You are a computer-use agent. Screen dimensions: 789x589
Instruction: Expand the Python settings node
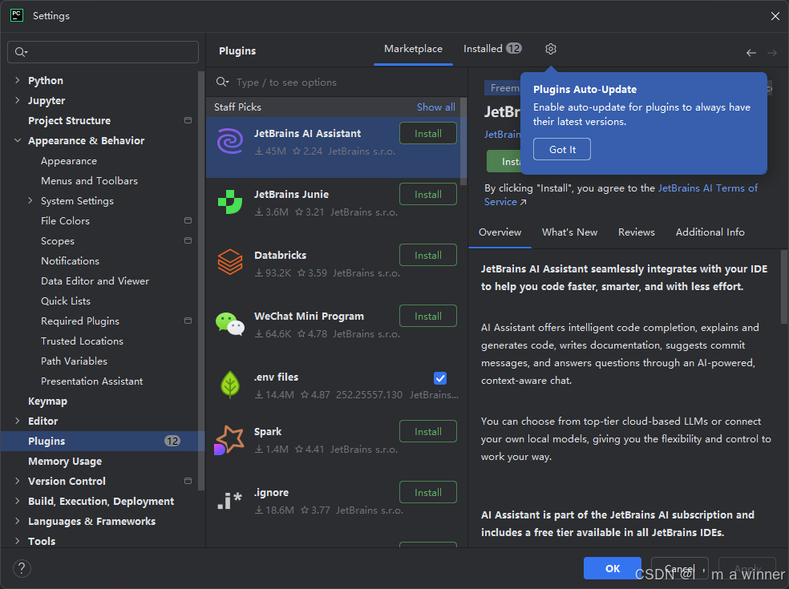(x=18, y=80)
